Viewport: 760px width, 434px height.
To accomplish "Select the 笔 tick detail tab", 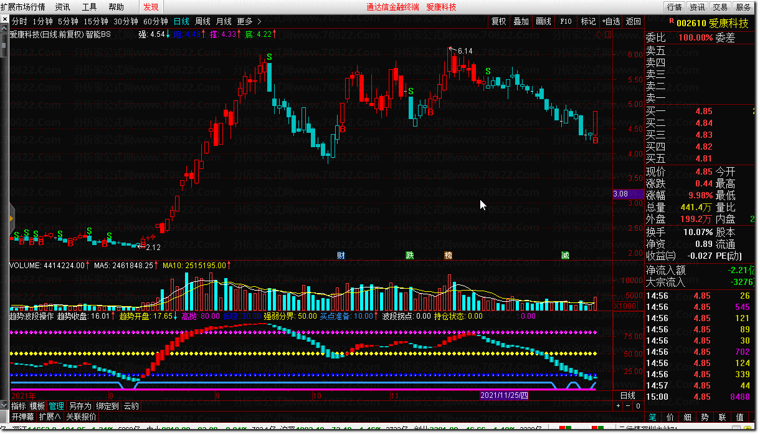I will (653, 417).
